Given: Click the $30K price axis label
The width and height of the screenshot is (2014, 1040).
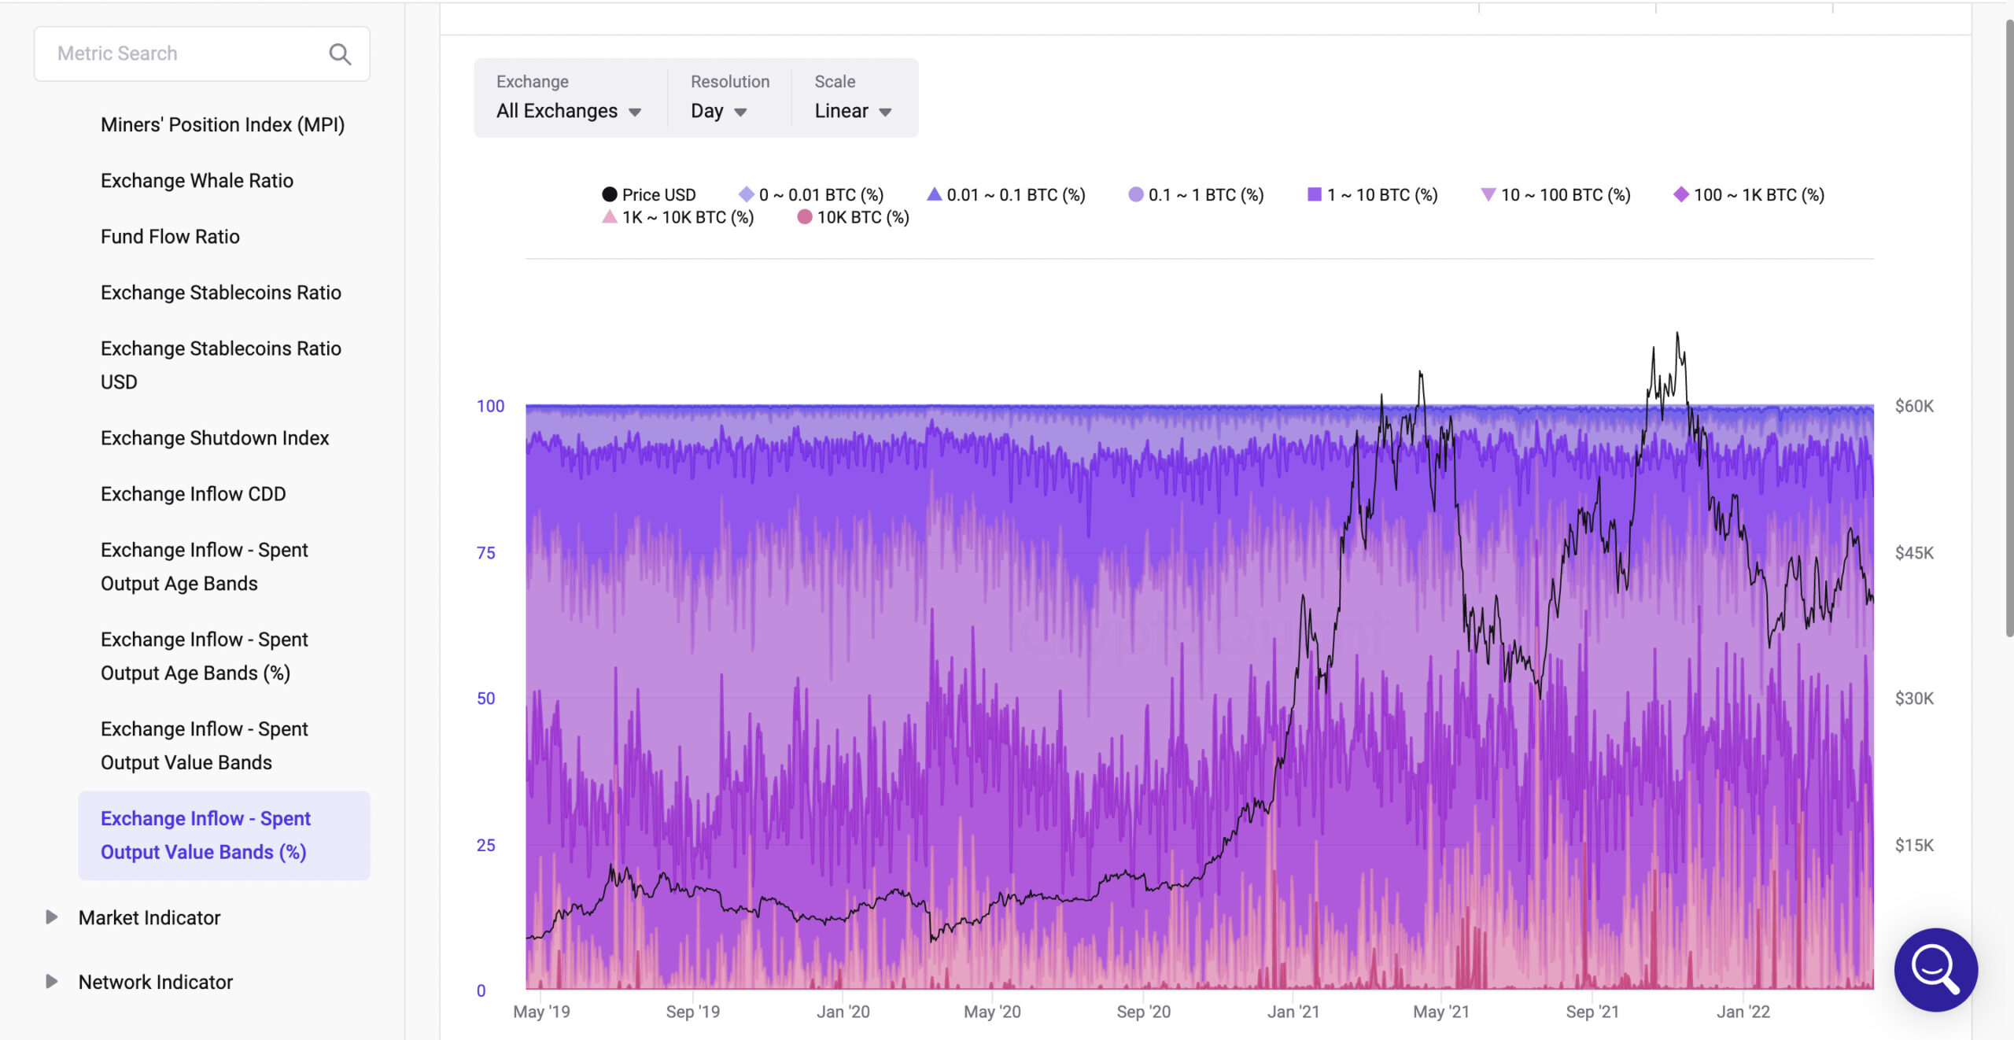Looking at the screenshot, I should pos(1913,699).
